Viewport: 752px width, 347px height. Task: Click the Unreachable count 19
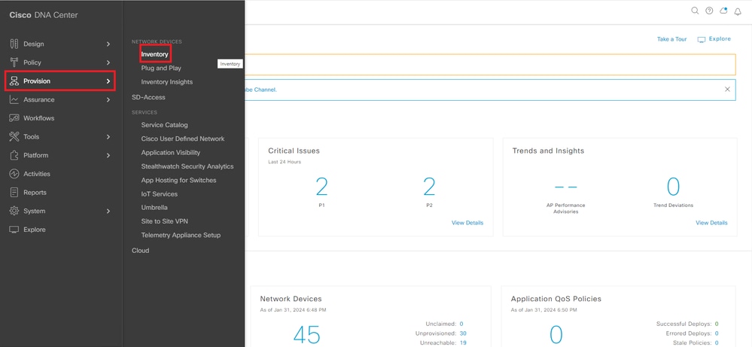point(463,343)
